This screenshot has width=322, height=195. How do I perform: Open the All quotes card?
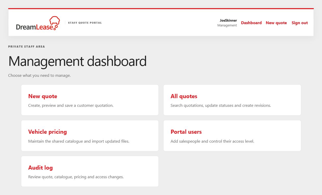click(232, 100)
